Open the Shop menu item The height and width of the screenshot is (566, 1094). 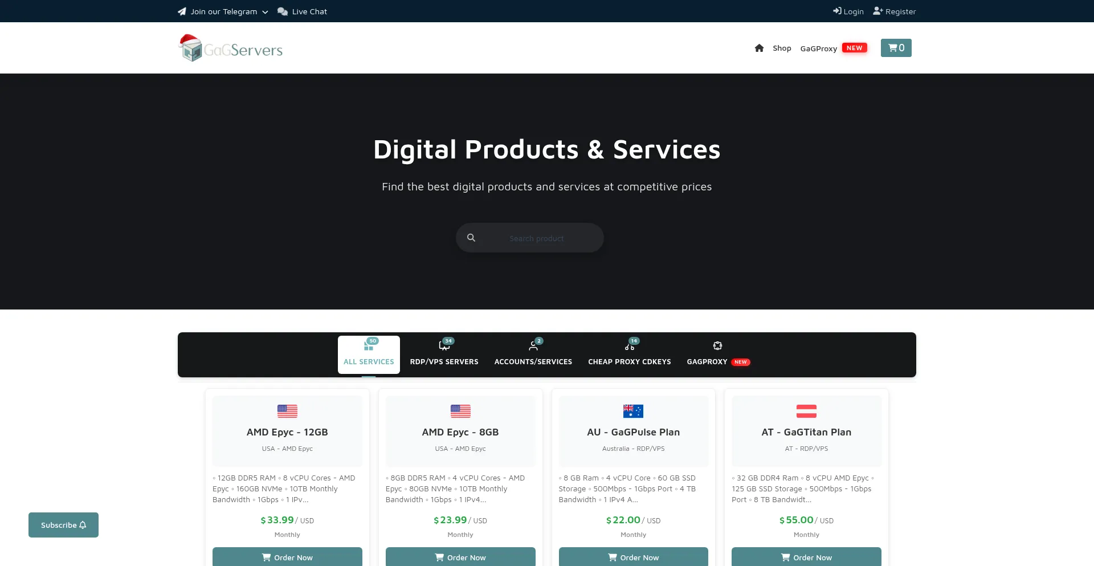[x=782, y=48]
